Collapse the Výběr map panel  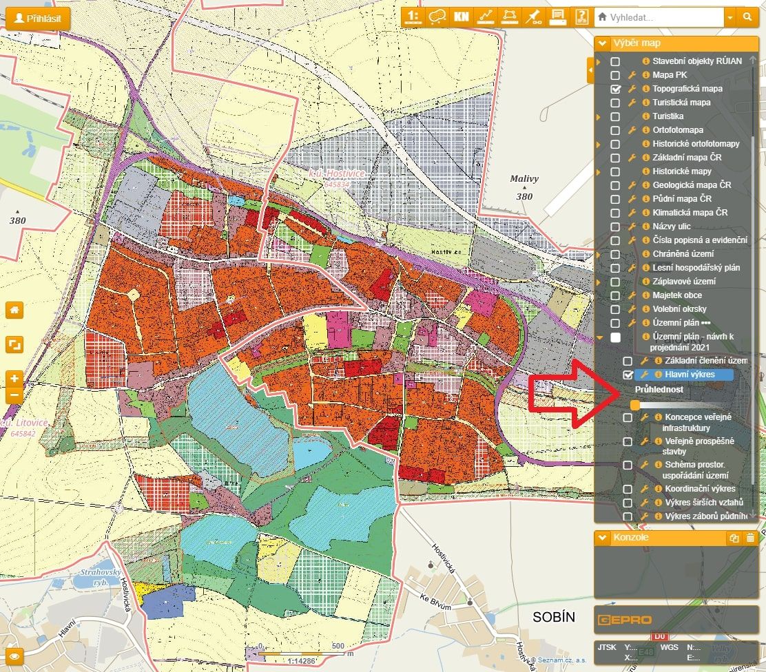603,43
